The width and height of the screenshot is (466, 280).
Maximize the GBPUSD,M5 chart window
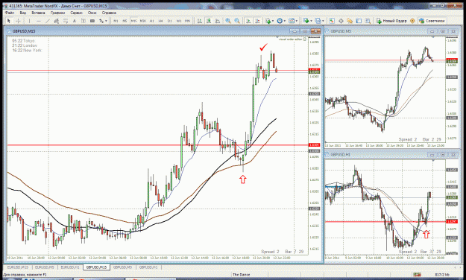coord(443,31)
